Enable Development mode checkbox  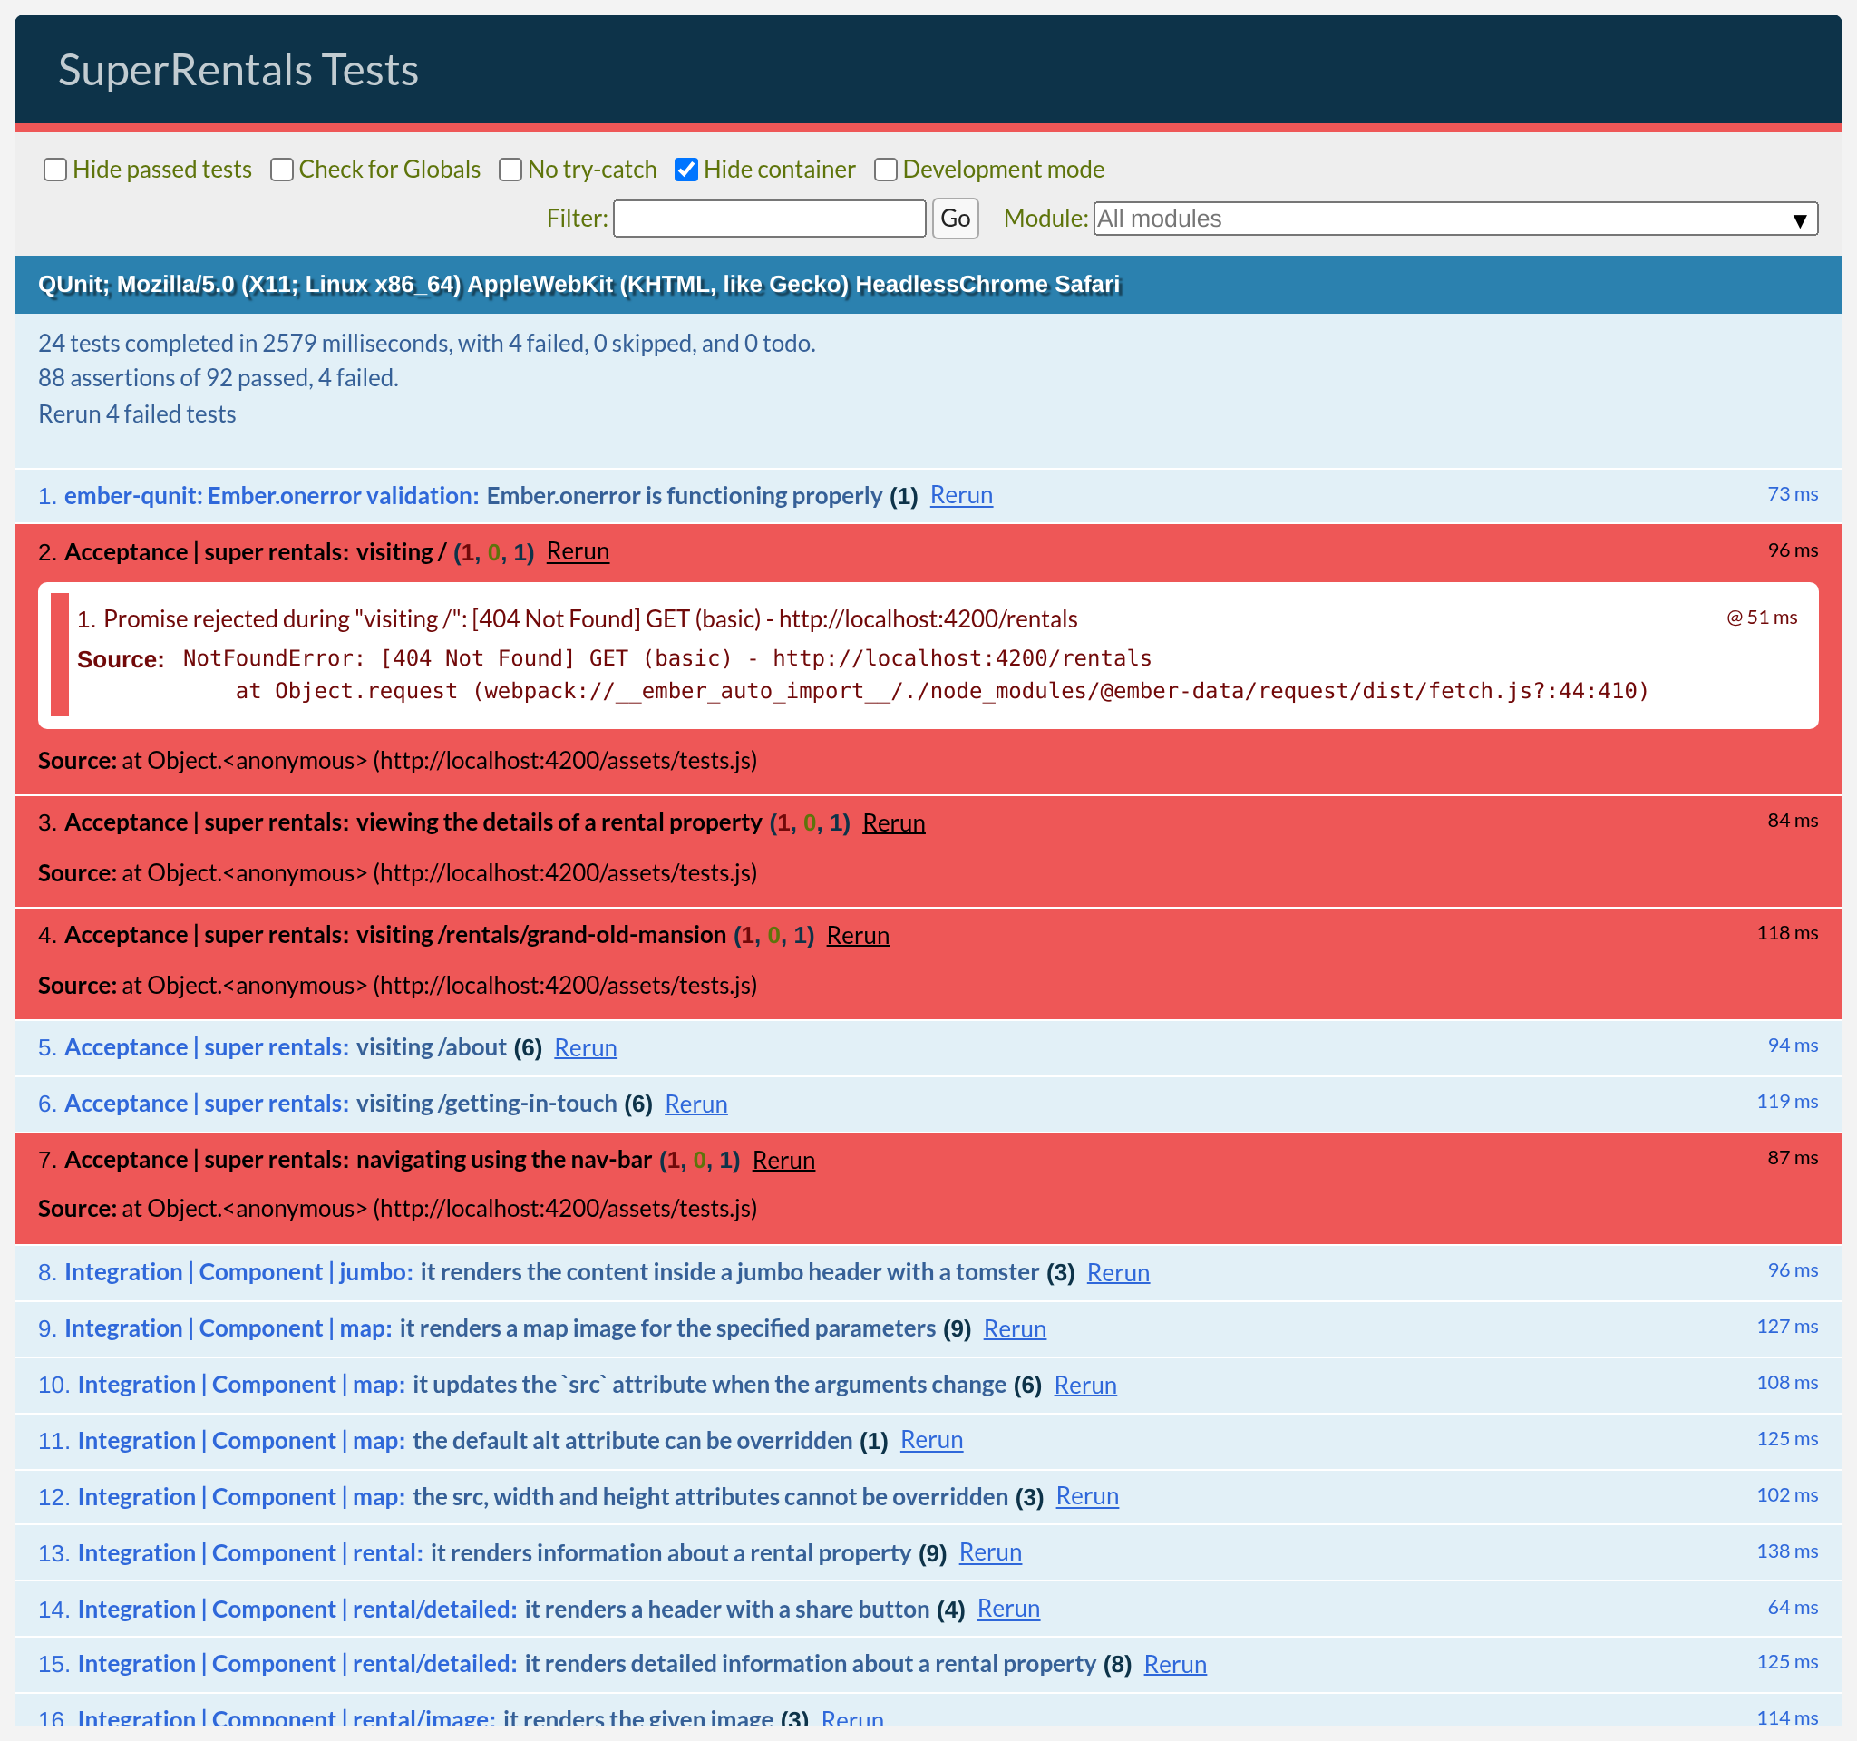tap(885, 169)
